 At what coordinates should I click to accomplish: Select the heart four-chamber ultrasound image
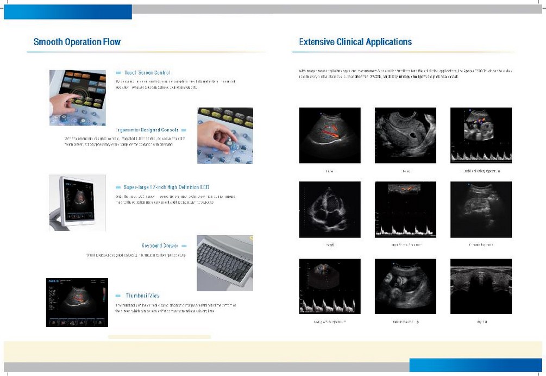pyautogui.click(x=330, y=209)
